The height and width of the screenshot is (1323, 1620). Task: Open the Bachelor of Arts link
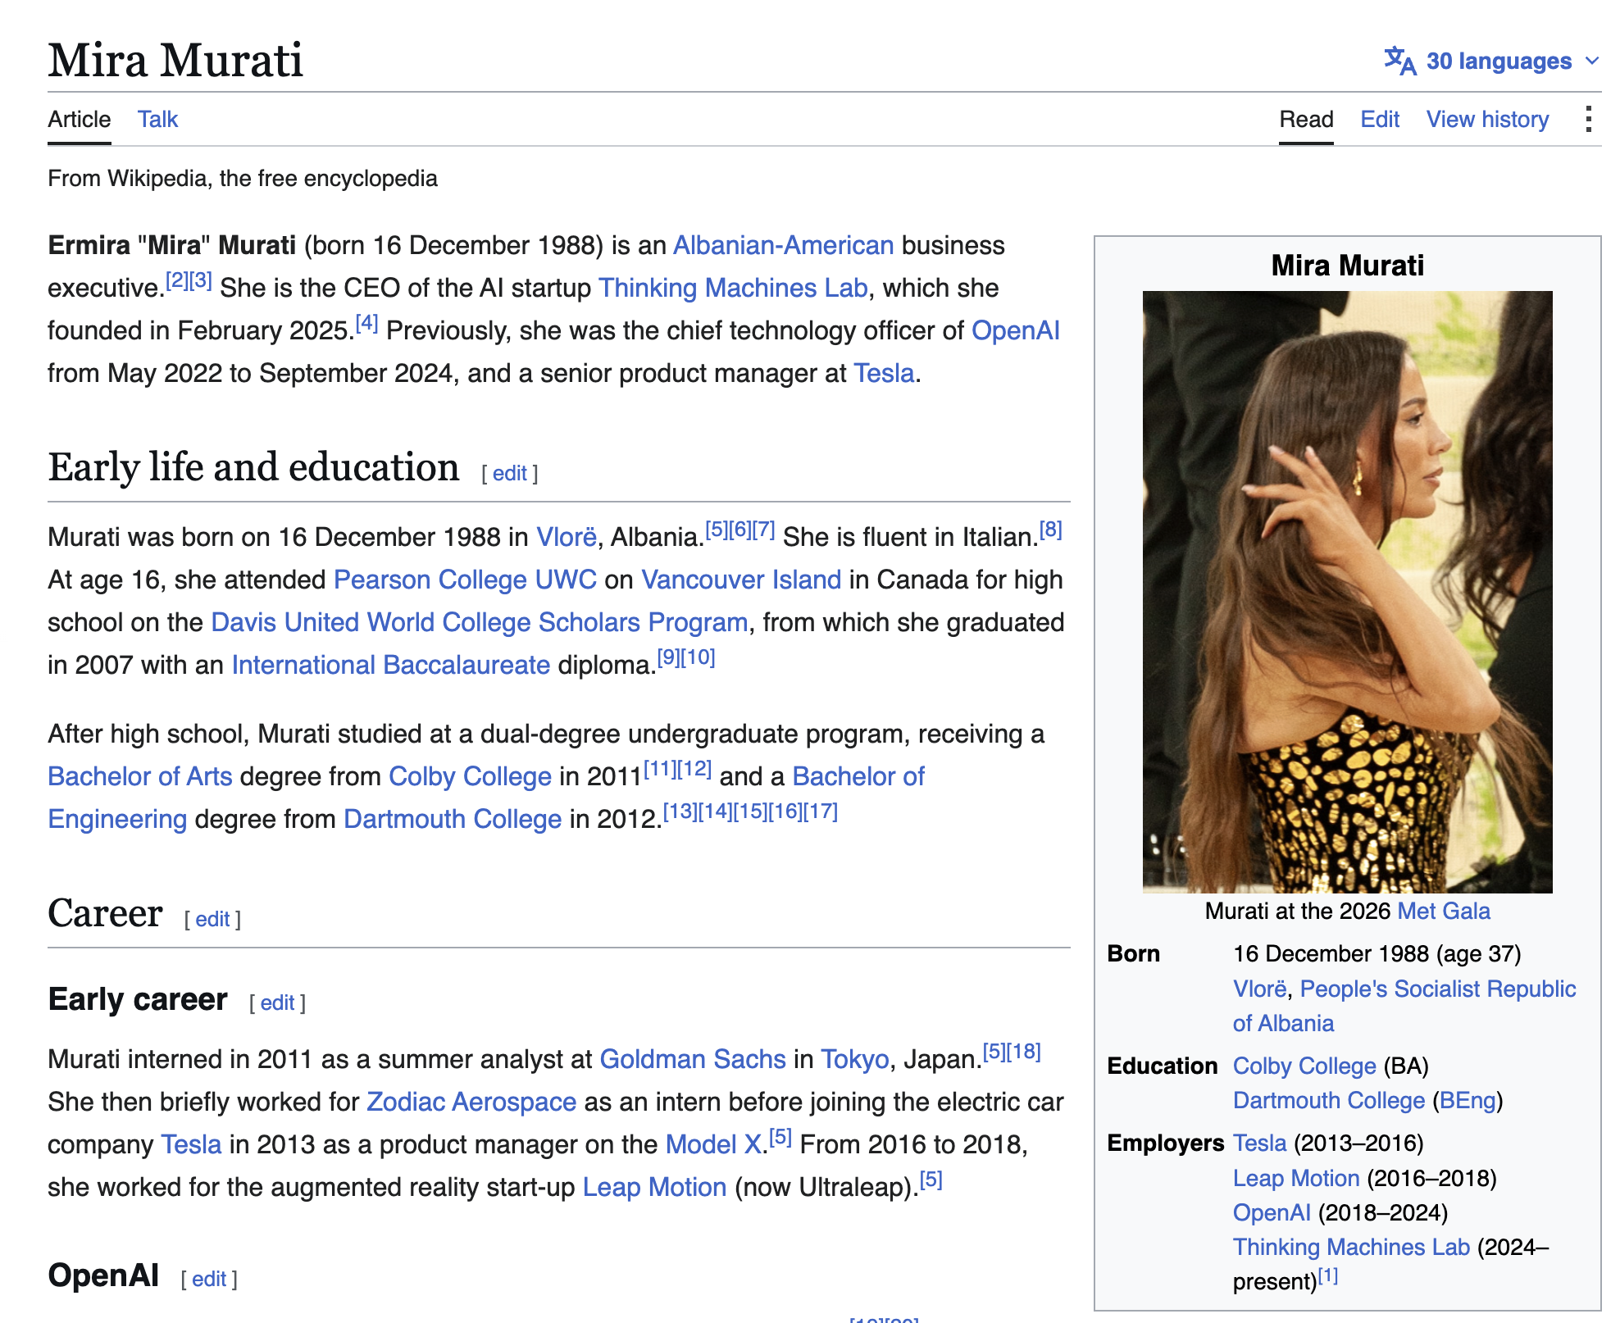pos(140,777)
